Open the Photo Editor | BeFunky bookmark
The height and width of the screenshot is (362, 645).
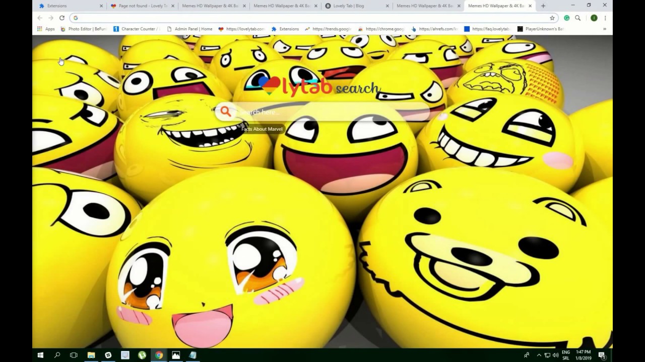tap(84, 29)
